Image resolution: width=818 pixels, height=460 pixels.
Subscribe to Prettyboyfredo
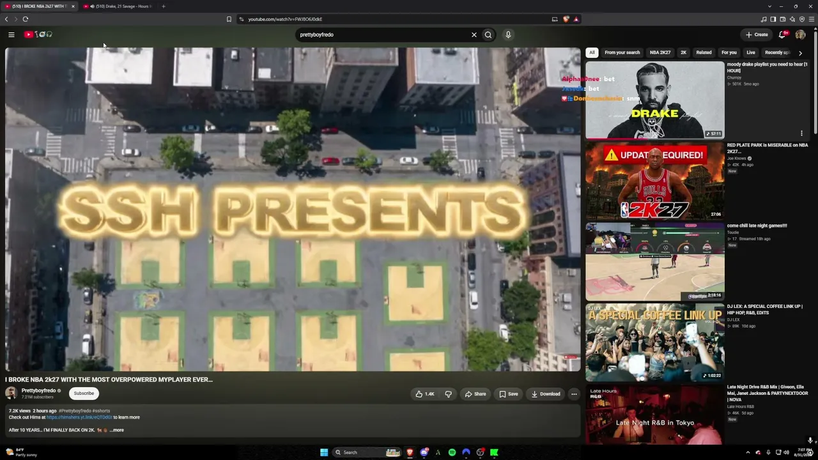(x=84, y=394)
